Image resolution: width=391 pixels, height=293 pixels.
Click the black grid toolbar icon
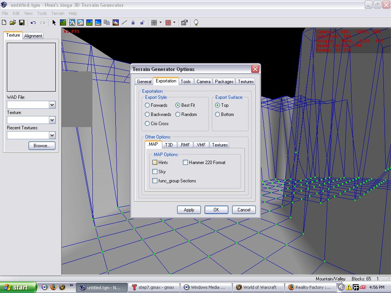click(x=154, y=23)
